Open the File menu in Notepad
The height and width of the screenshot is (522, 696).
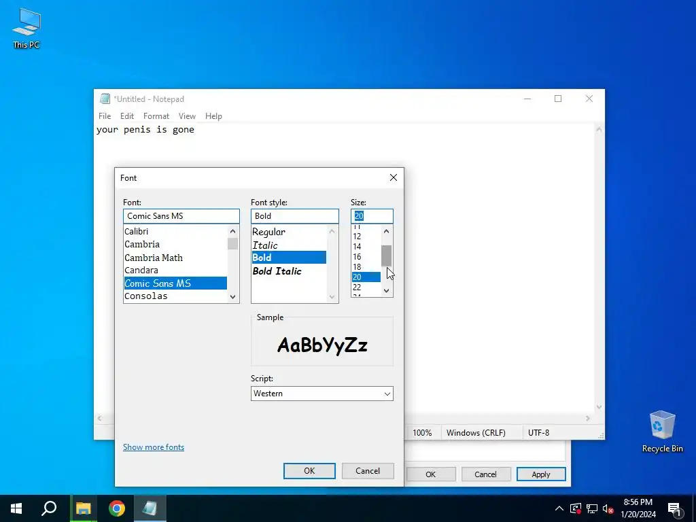coord(105,116)
